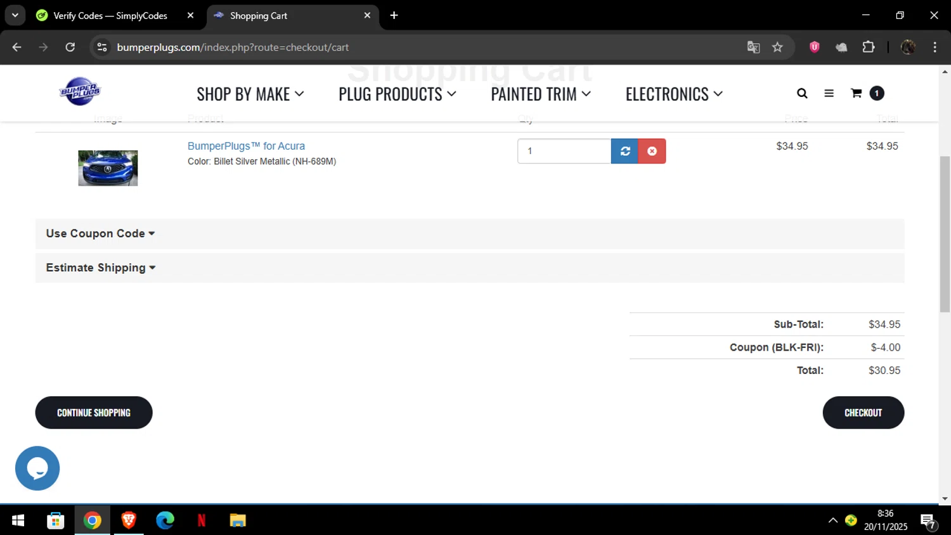This screenshot has width=951, height=535.
Task: Click the BumperPlugs logo in the header
Action: pos(80,91)
